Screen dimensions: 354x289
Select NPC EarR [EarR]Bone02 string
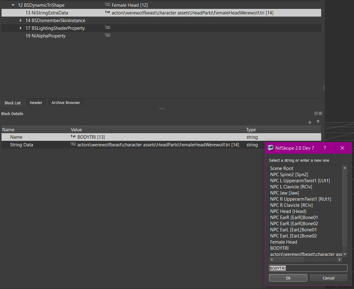pyautogui.click(x=294, y=224)
